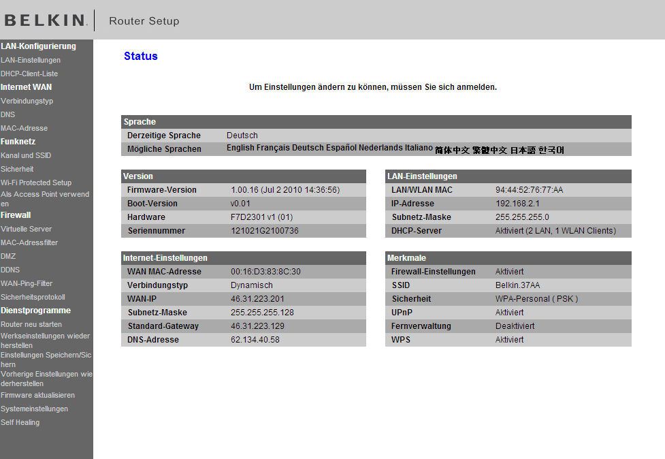Open WAN-Ping-Filter page
The height and width of the screenshot is (459, 665).
27,283
